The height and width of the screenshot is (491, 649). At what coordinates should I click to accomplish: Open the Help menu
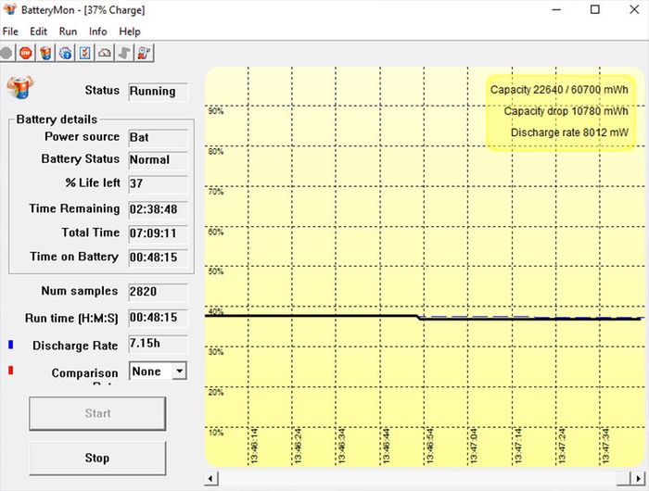(x=130, y=31)
